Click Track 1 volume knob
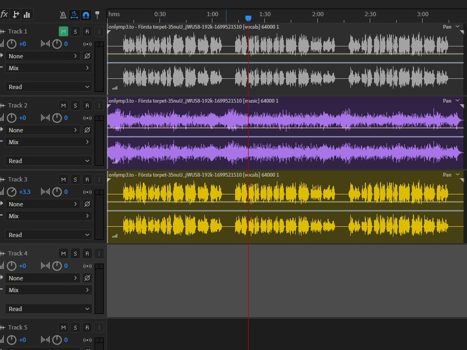The image size is (467, 350). [11, 44]
